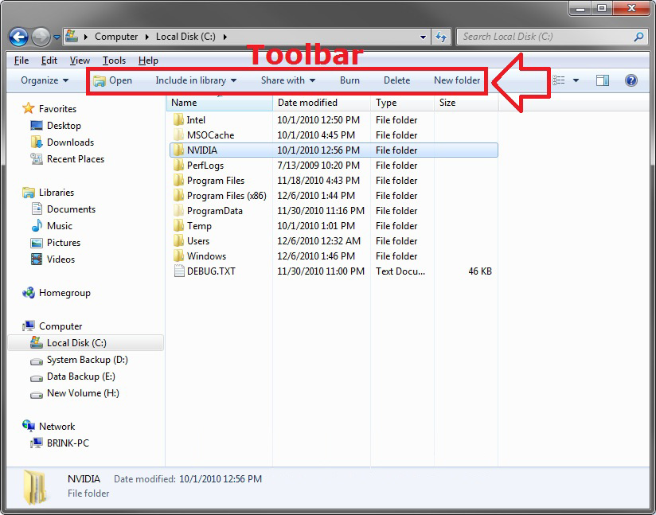
Task: Expand the Include in library options
Action: click(x=196, y=80)
